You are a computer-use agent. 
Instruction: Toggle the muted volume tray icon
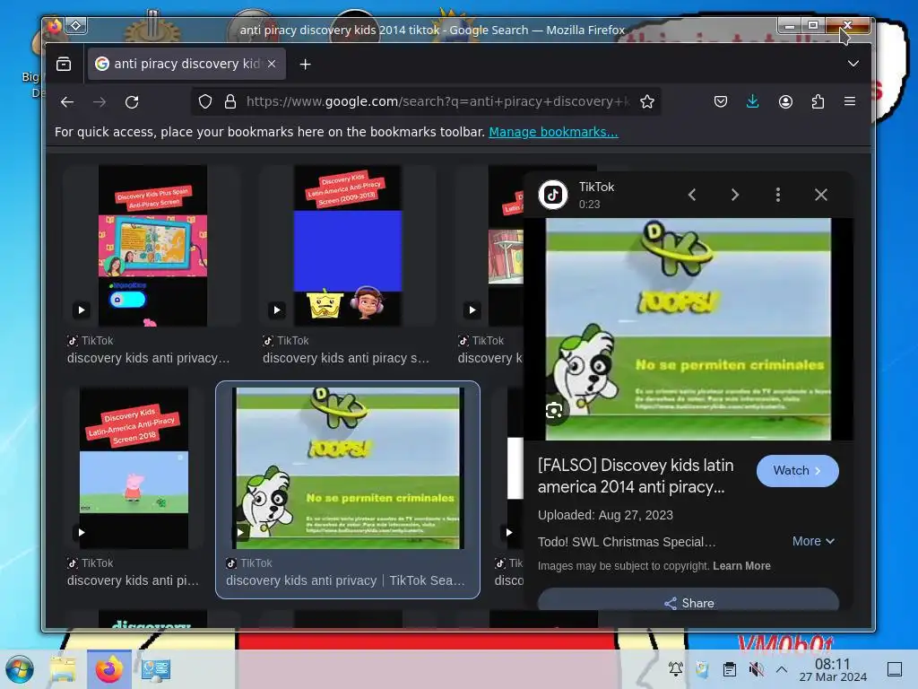click(x=757, y=669)
